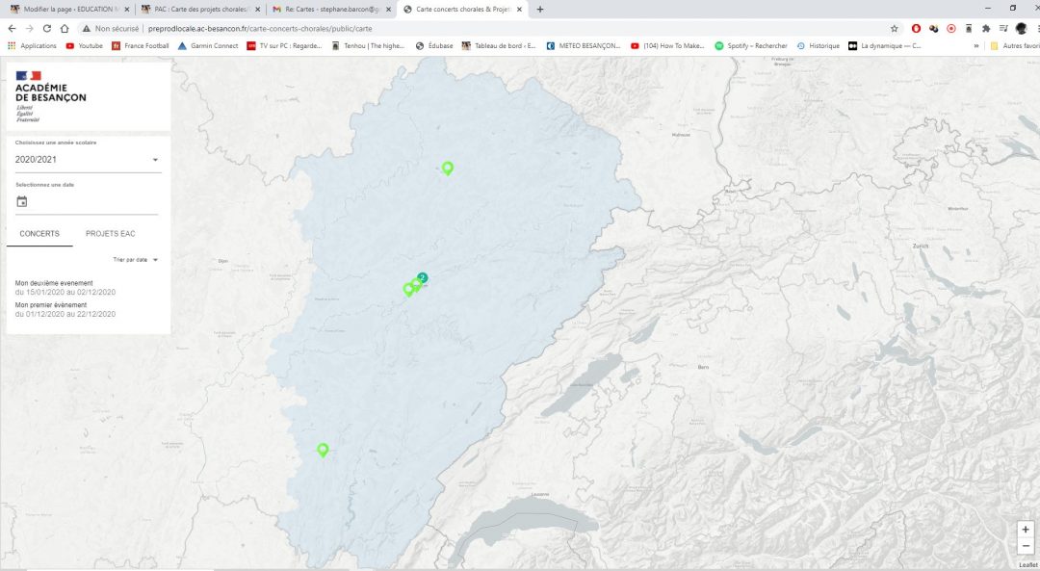The image size is (1040, 571).
Task: Zoom out the map with minus
Action: 1026,546
